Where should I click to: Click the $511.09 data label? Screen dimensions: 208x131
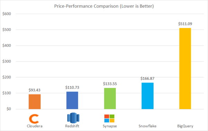tap(185, 24)
